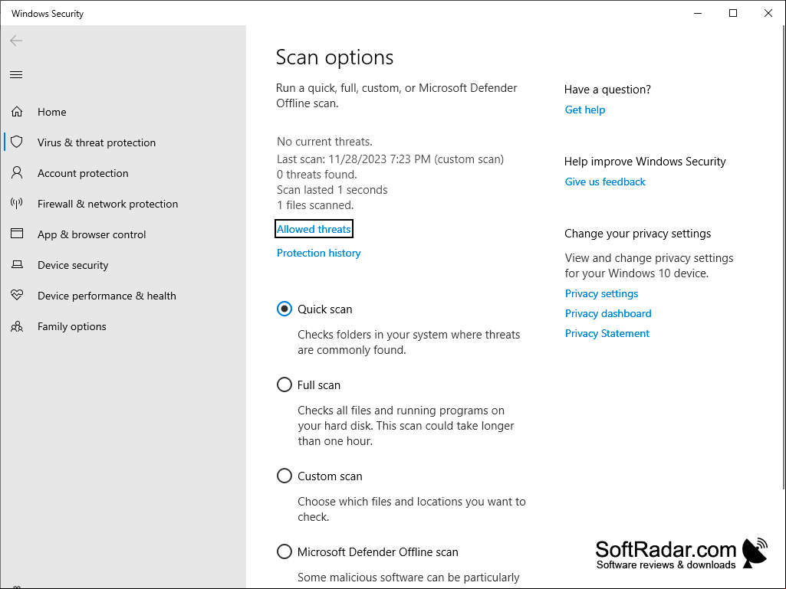
Task: Click the back arrow icon
Action: 16,41
